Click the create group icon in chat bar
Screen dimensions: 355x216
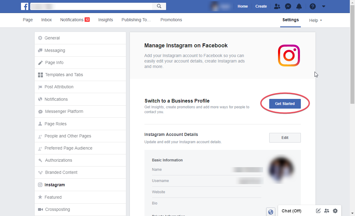tap(327, 211)
